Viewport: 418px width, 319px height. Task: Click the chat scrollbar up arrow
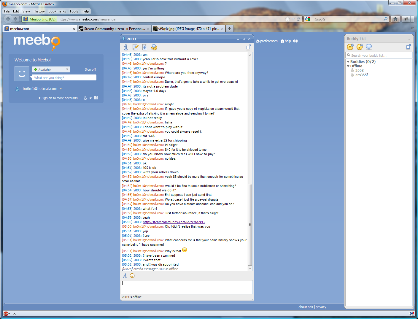tap(250, 55)
